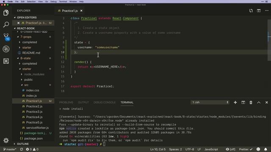Open the Debug view in activity bar
Screen dimensions: 271x152
(x=6, y=49)
